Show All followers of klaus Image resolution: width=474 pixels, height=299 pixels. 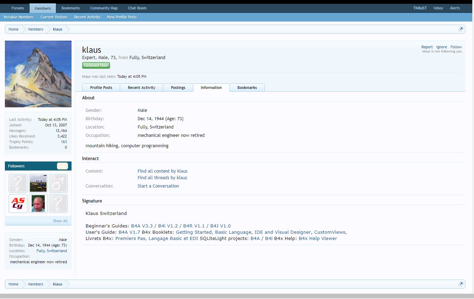tap(60, 221)
